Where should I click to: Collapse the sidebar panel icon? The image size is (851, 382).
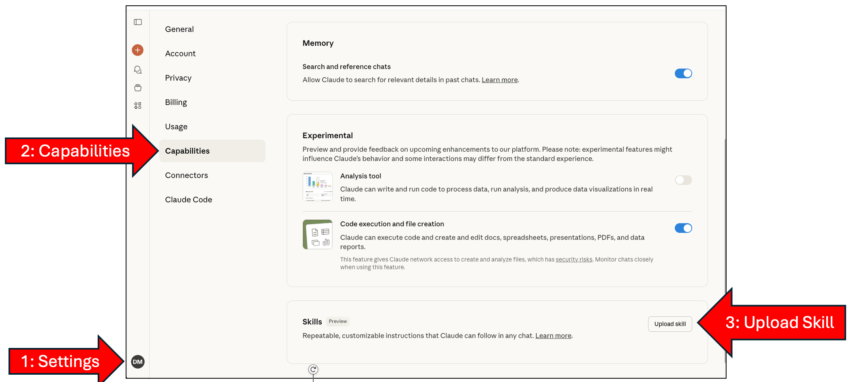tap(138, 22)
